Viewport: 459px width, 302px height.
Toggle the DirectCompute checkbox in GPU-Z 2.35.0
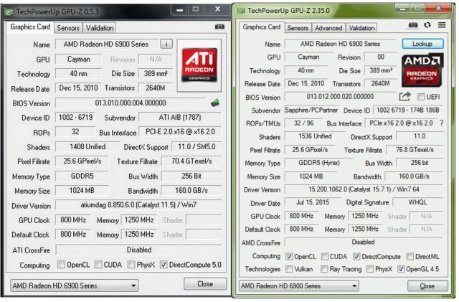[356, 257]
